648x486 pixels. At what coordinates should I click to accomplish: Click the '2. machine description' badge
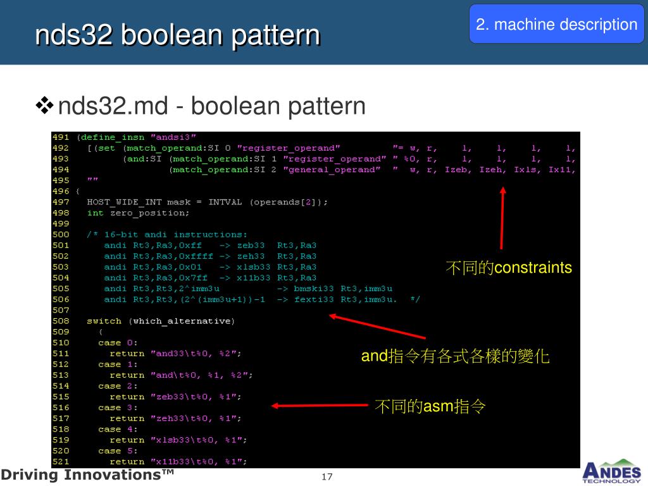(557, 24)
